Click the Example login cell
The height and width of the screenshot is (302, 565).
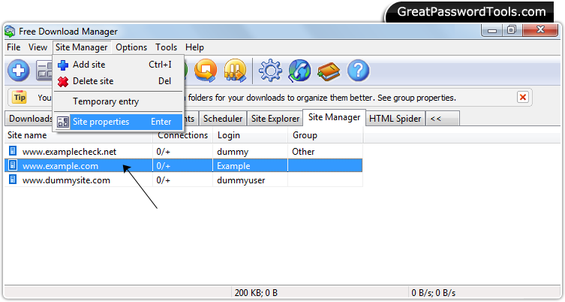click(250, 165)
